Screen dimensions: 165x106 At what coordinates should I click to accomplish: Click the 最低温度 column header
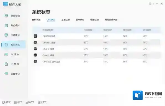point(107,30)
